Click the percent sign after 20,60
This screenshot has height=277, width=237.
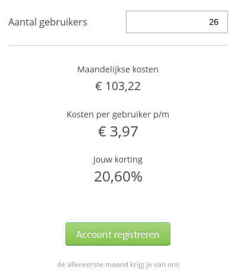(x=136, y=177)
